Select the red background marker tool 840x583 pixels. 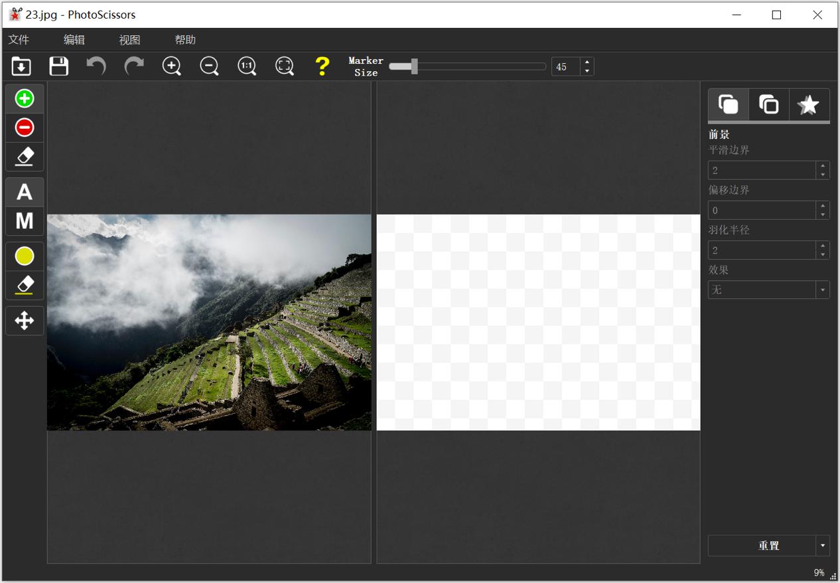click(25, 127)
